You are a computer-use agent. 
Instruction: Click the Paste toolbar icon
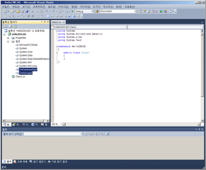41,11
